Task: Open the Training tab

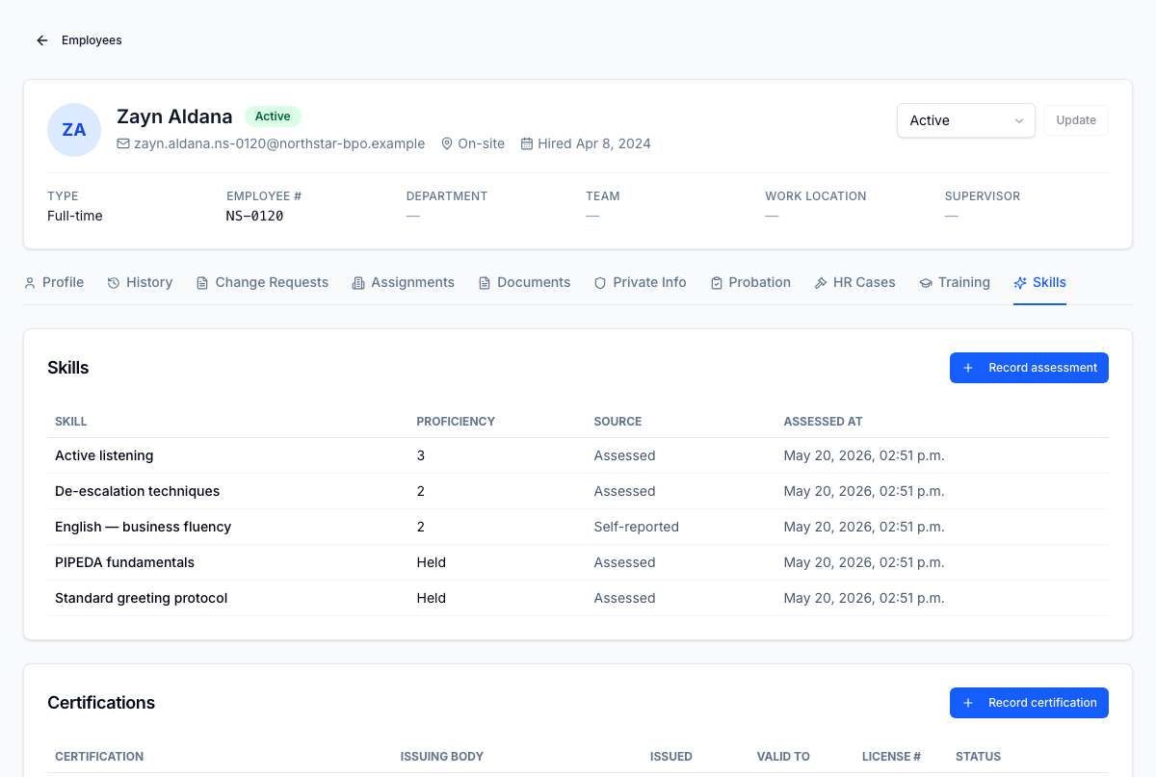Action: click(x=955, y=282)
